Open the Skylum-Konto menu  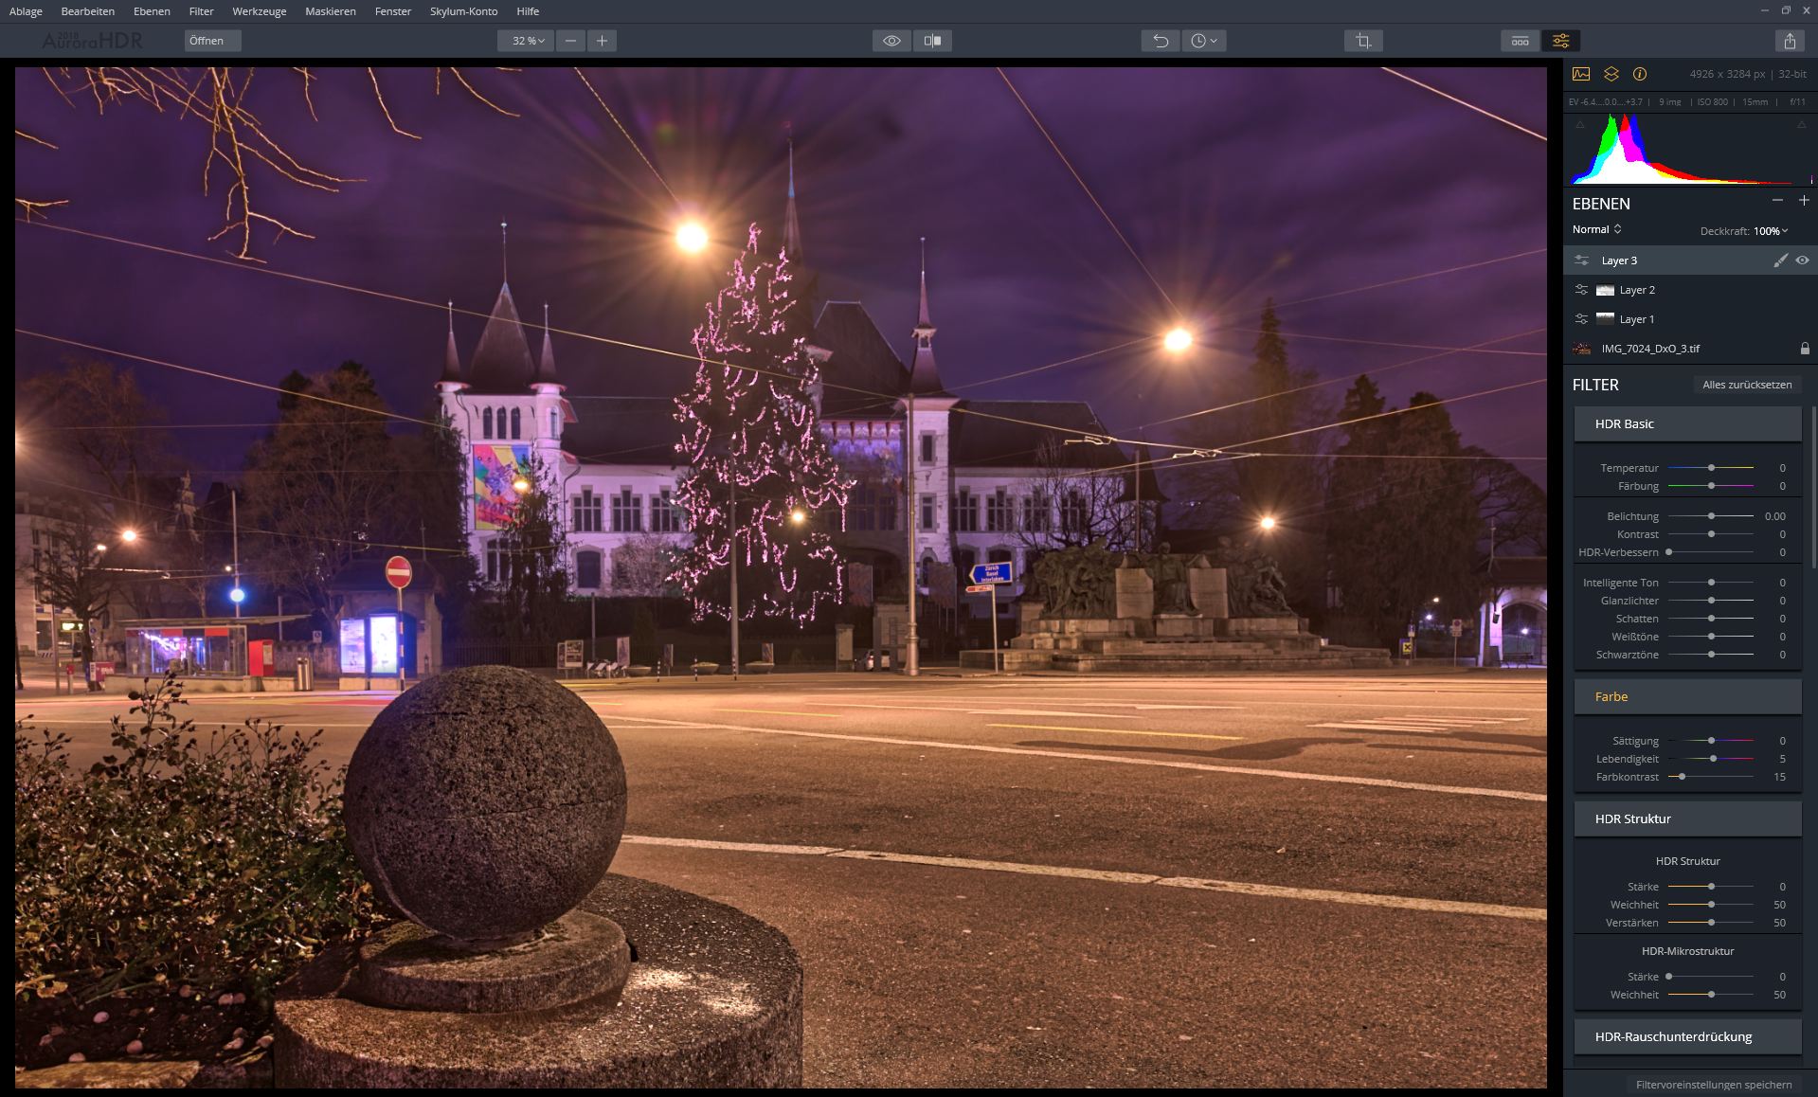pos(463,11)
